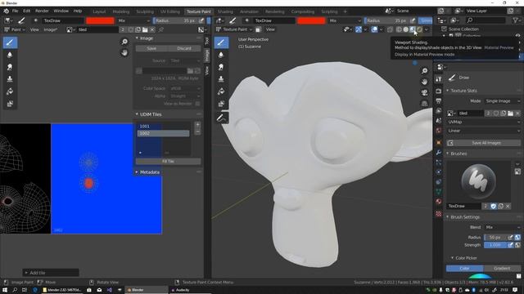Switch to the Shading workspace tab
The width and height of the screenshot is (524, 294).
[225, 11]
